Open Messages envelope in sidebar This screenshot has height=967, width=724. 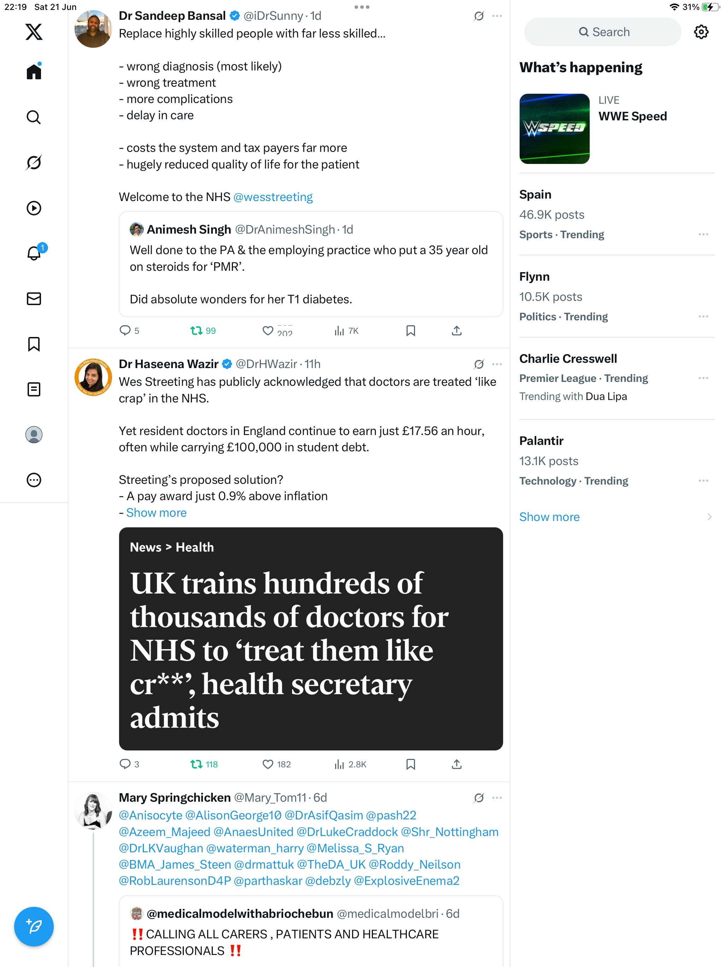coord(34,299)
